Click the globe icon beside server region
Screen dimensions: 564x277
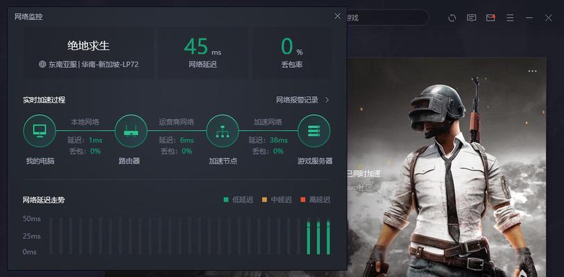(x=42, y=64)
